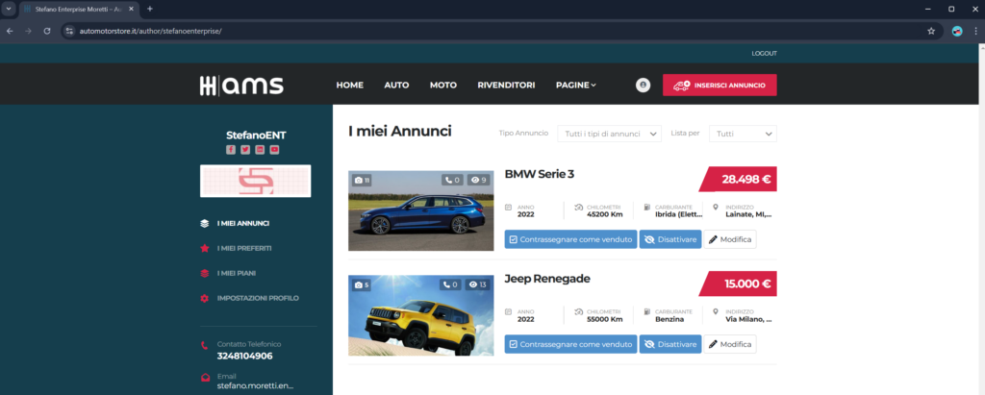Click the Ibrida fuel type value
985x395 pixels.
(x=678, y=214)
